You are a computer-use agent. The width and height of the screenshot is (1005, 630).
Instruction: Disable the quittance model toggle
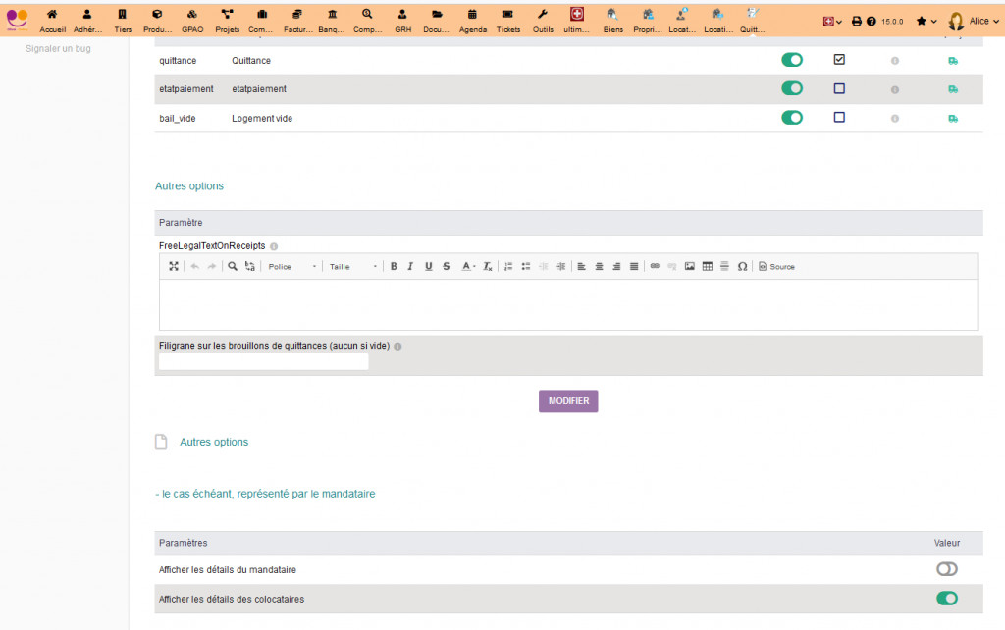792,60
